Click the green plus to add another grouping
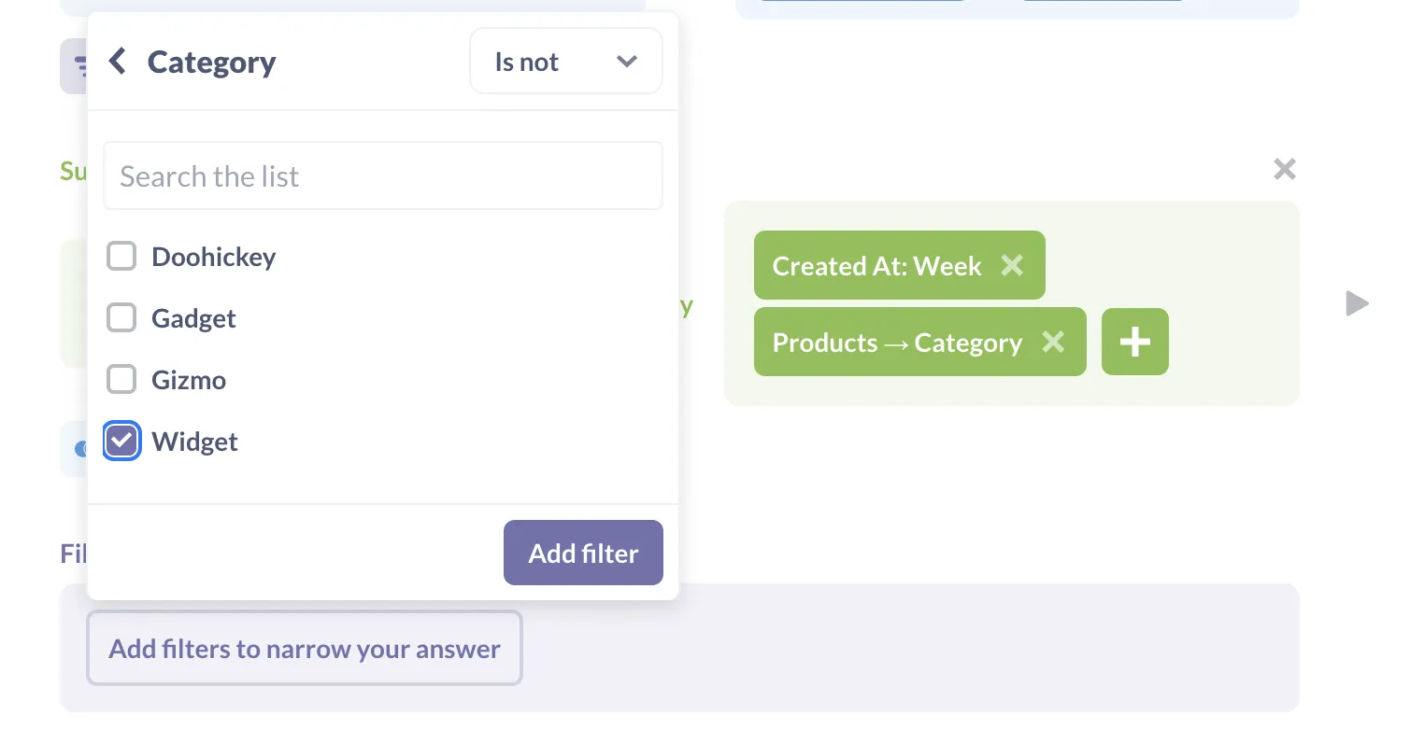The width and height of the screenshot is (1424, 729). (x=1134, y=342)
